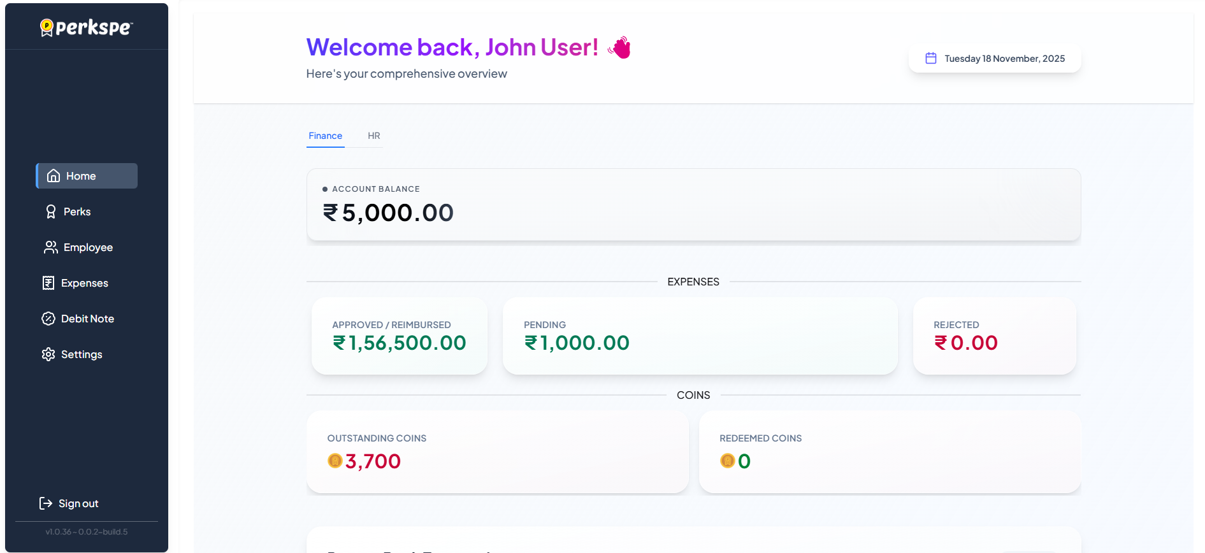1205x553 pixels.
Task: Click the Expenses receipt icon
Action: click(48, 283)
